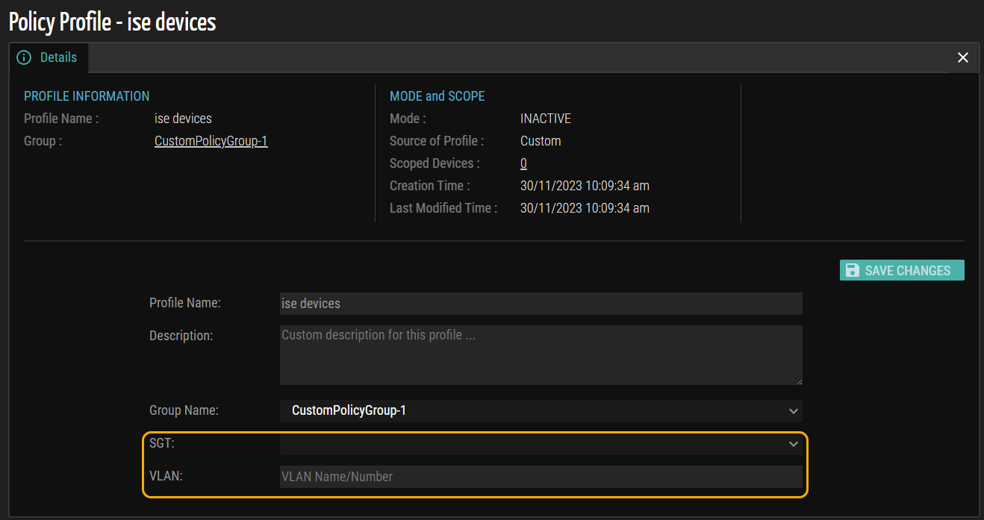The width and height of the screenshot is (984, 520).
Task: Click the Save Changes button
Action: click(902, 270)
